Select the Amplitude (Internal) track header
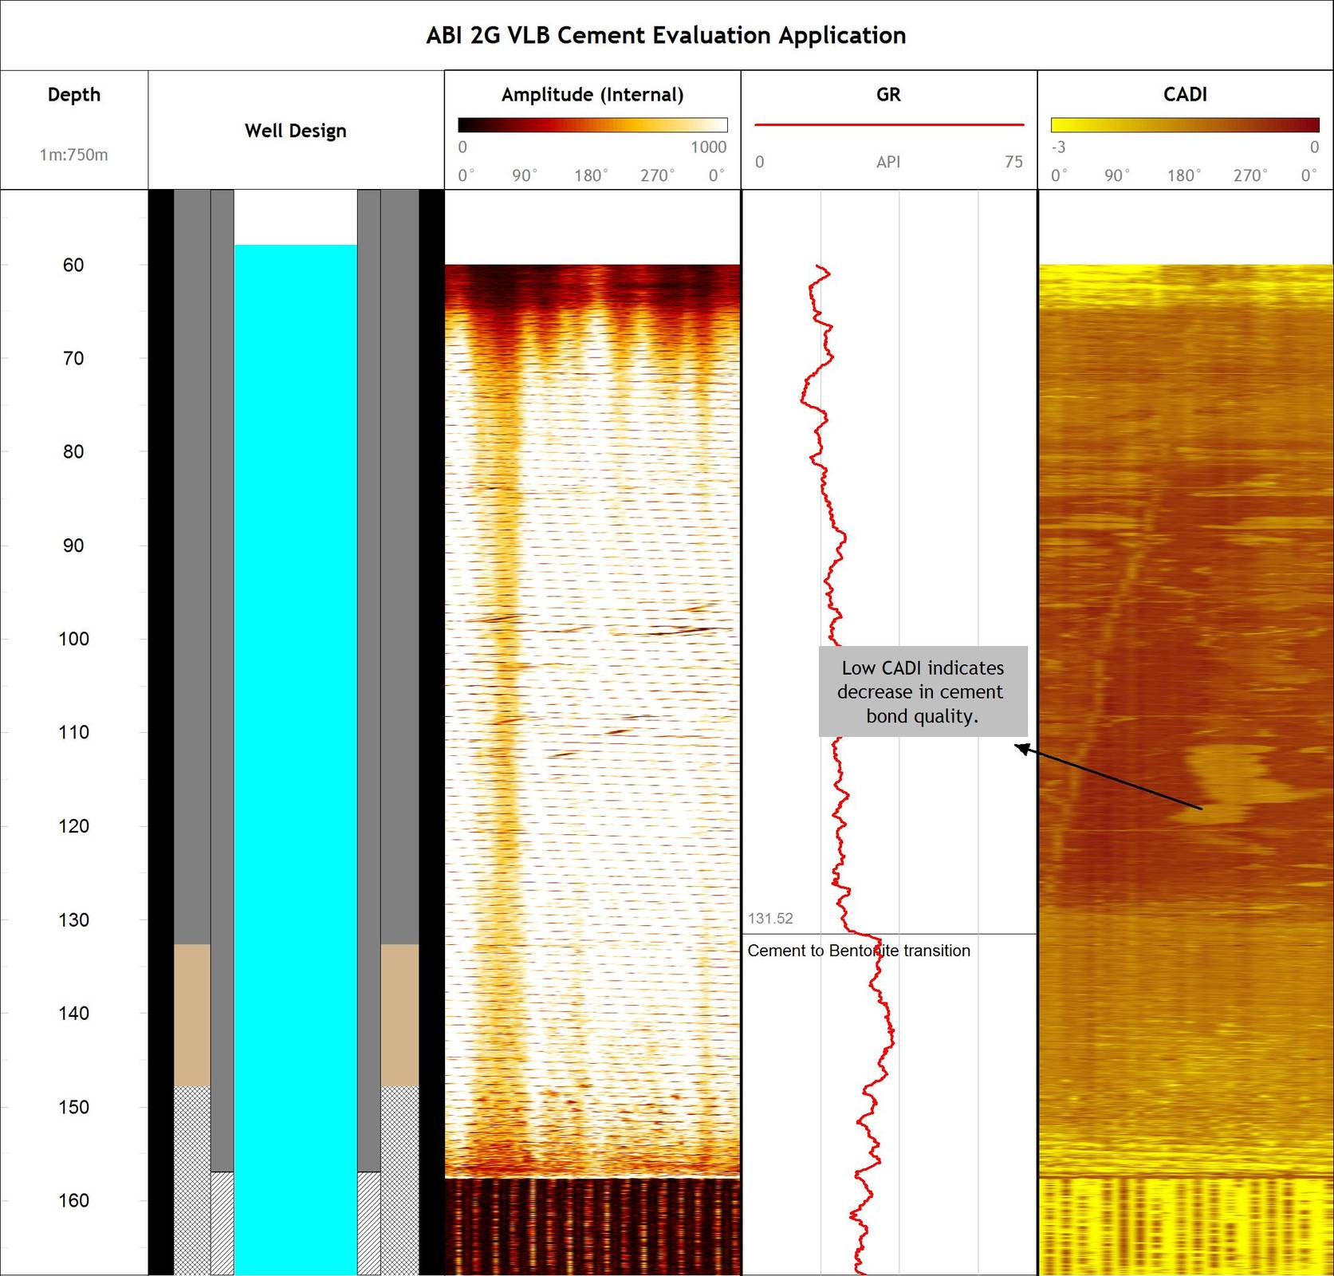The height and width of the screenshot is (1276, 1334). (x=592, y=94)
